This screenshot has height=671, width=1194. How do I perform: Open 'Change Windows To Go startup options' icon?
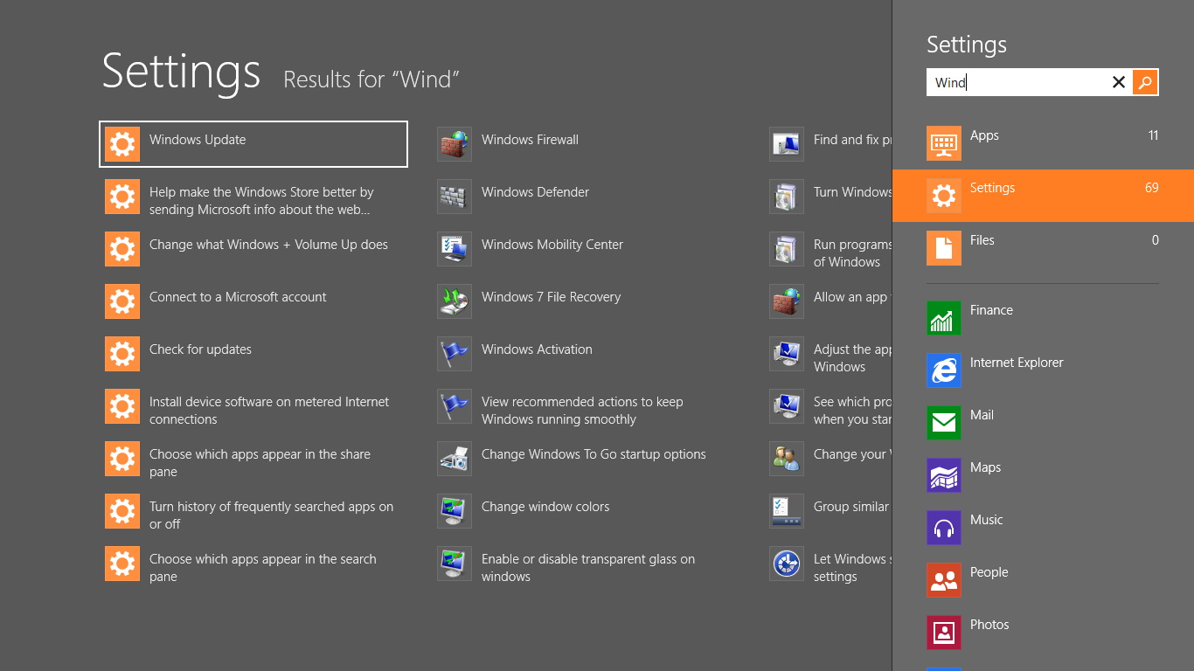tap(455, 459)
